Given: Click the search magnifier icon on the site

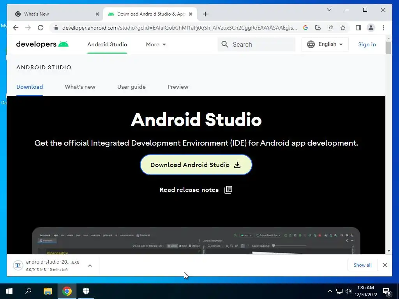Looking at the screenshot, I should [225, 44].
